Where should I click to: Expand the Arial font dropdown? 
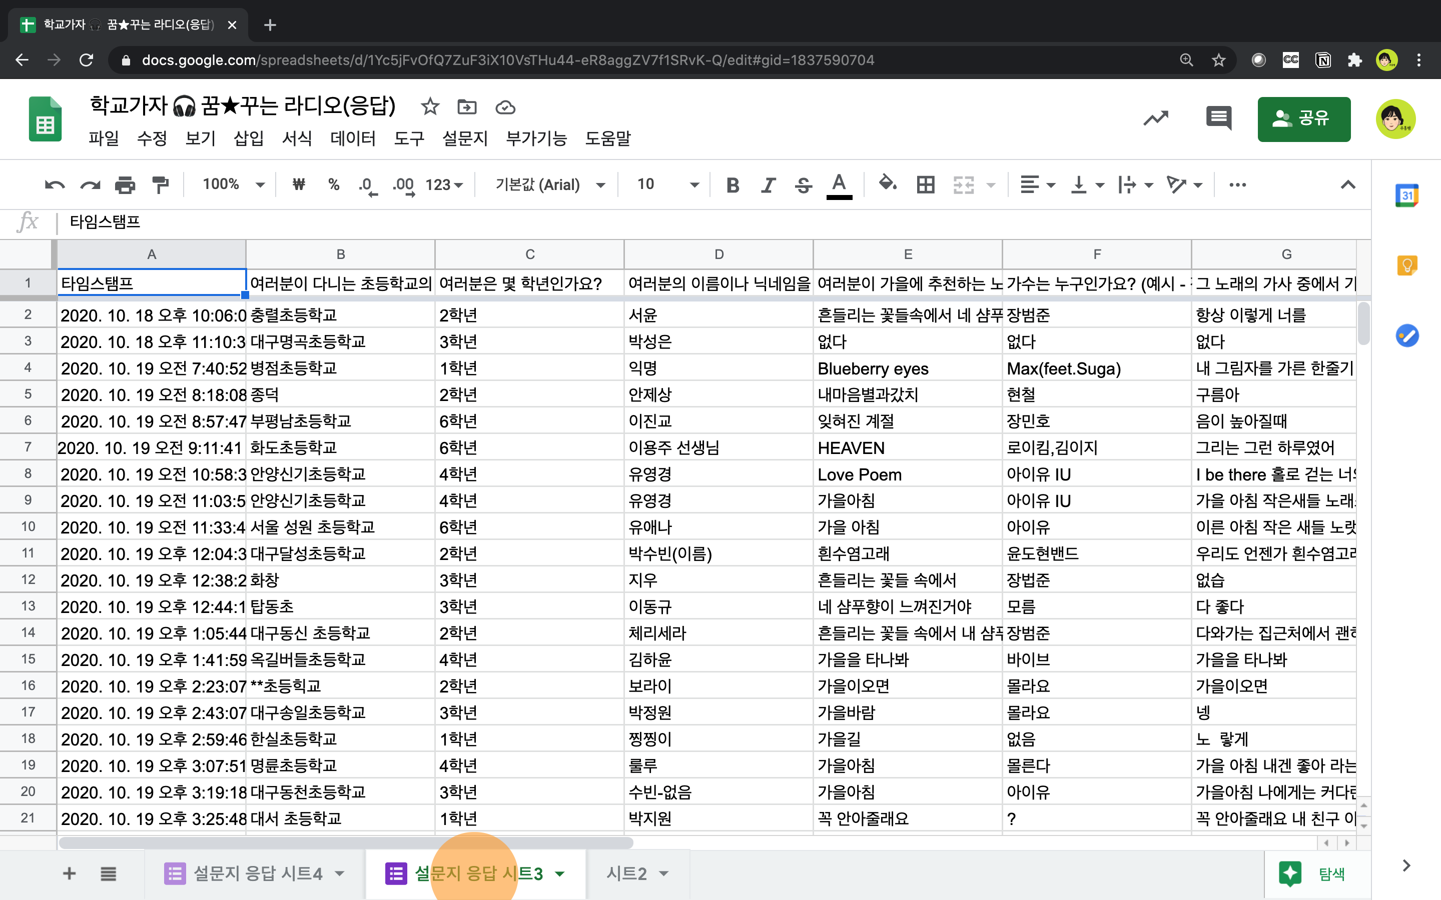tap(549, 185)
